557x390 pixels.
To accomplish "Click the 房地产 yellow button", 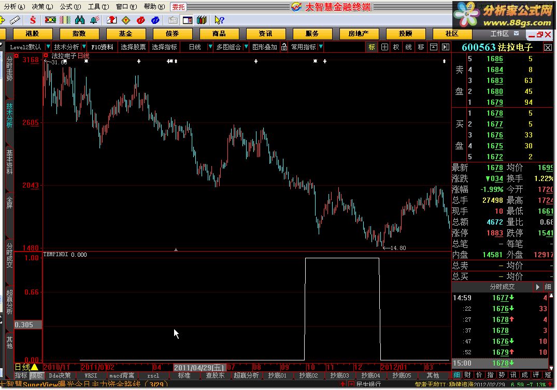I will pyautogui.click(x=359, y=33).
